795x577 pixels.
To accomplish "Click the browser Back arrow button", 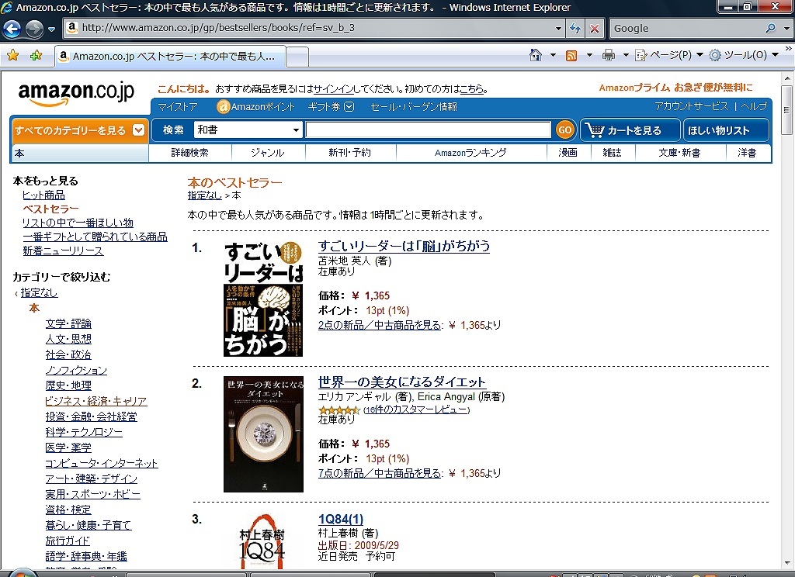I will pyautogui.click(x=12, y=29).
